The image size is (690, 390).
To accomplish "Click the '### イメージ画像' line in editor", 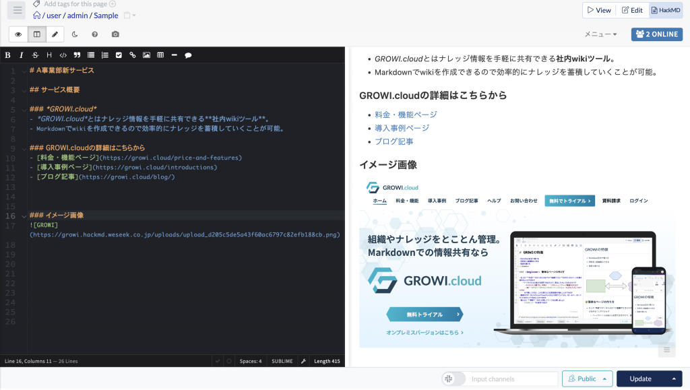I will tap(57, 216).
